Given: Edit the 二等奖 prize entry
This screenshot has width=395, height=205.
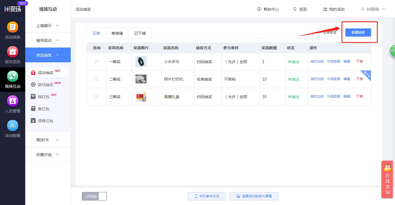Looking at the screenshot, I should (x=347, y=79).
